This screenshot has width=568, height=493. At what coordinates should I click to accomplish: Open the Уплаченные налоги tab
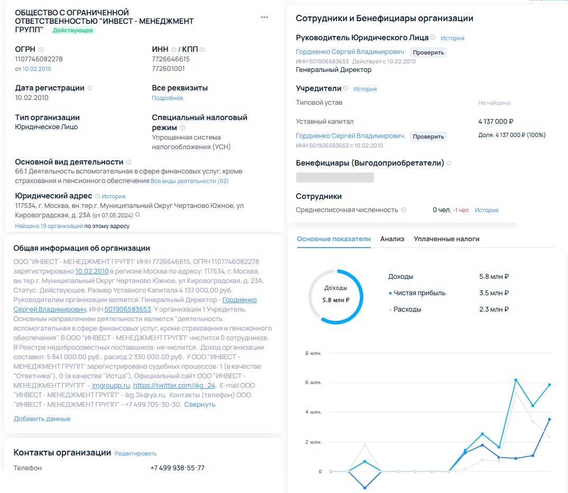(446, 239)
